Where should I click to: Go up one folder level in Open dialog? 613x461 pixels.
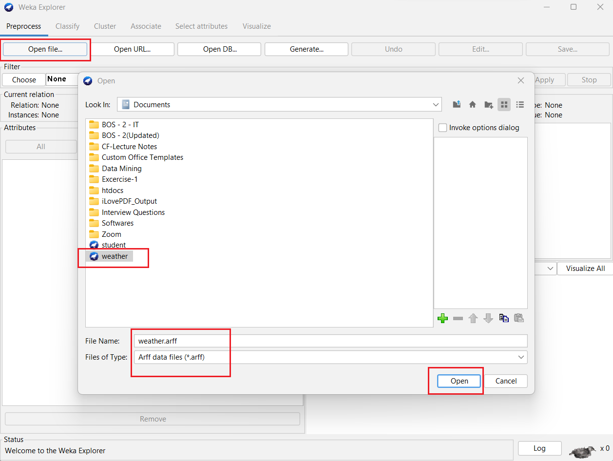point(457,104)
